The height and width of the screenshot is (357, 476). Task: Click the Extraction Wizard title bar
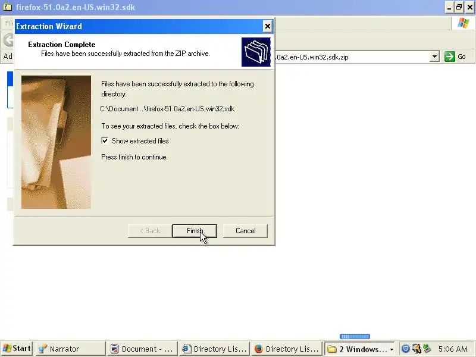click(x=139, y=26)
